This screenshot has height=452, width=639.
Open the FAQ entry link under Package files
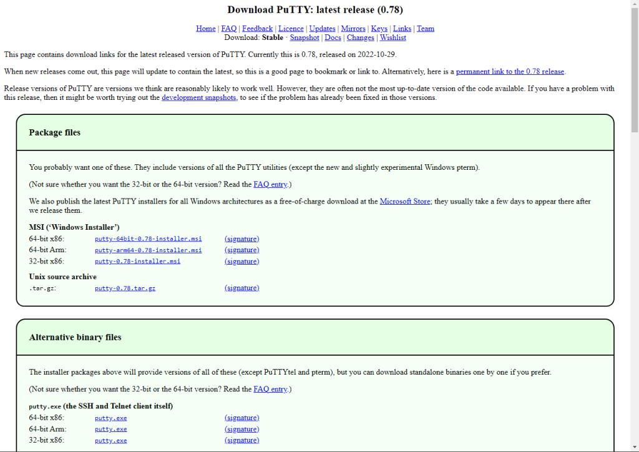coord(270,185)
